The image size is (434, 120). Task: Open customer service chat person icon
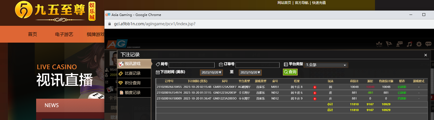click(399, 44)
